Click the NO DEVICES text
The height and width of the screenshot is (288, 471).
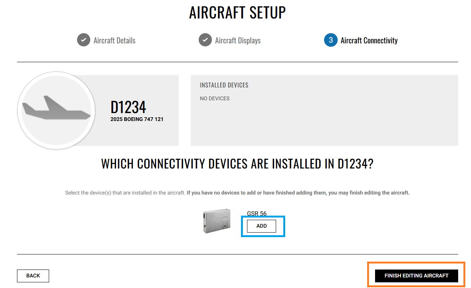tap(215, 98)
